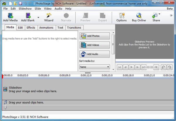Click the Add Audio button

[x=95, y=54]
